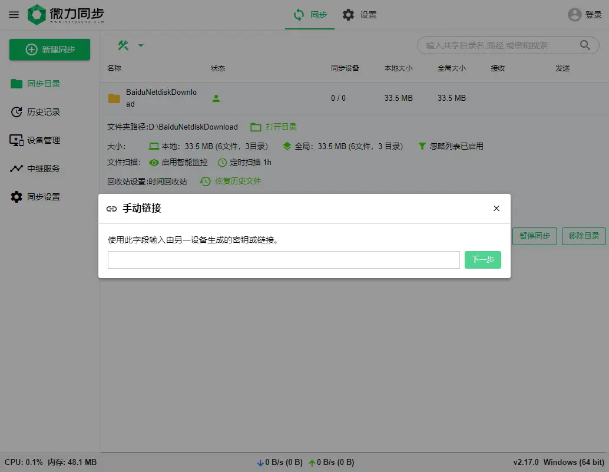Expand the tools dropdown arrow
The image size is (609, 472).
pyautogui.click(x=141, y=45)
